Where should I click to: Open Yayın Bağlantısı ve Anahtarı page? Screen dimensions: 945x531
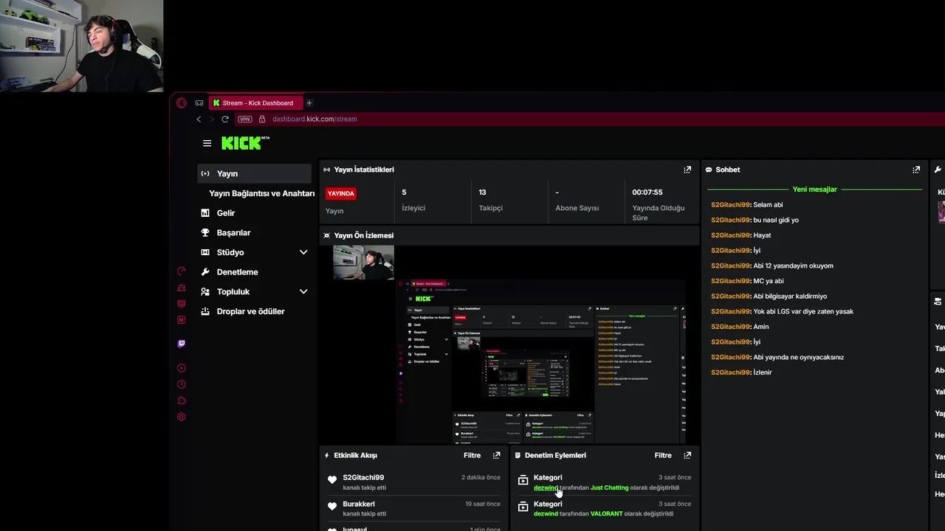[261, 193]
